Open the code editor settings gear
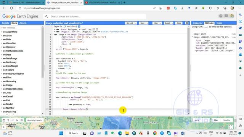 pyautogui.click(x=186, y=23)
